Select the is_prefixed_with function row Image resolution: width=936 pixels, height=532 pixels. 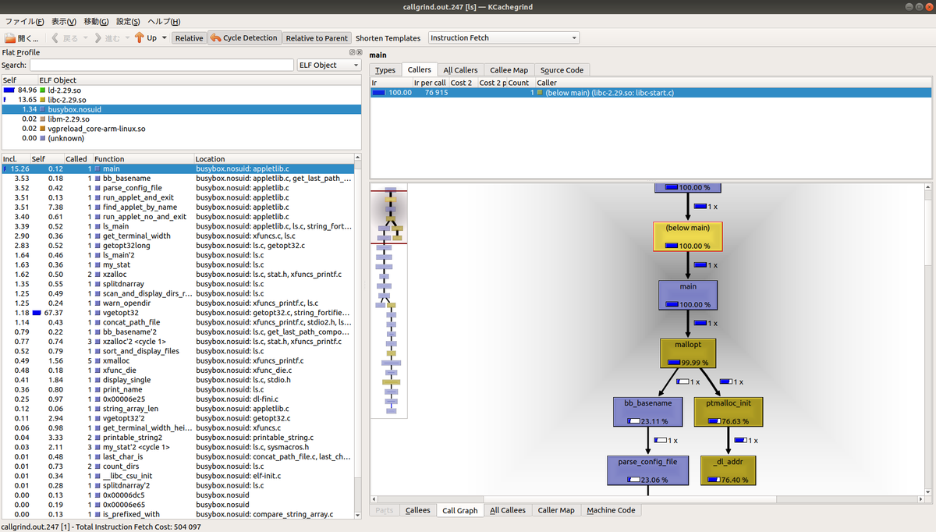point(177,514)
